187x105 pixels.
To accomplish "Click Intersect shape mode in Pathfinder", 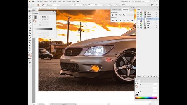I will click(x=120, y=15).
